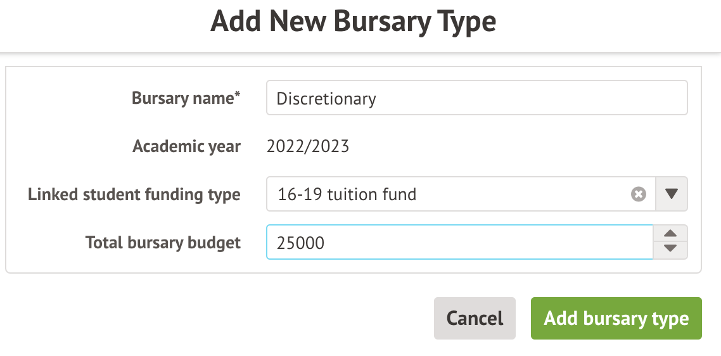The width and height of the screenshot is (721, 356).
Task: Focus the Bursary name input field
Action: pos(476,98)
